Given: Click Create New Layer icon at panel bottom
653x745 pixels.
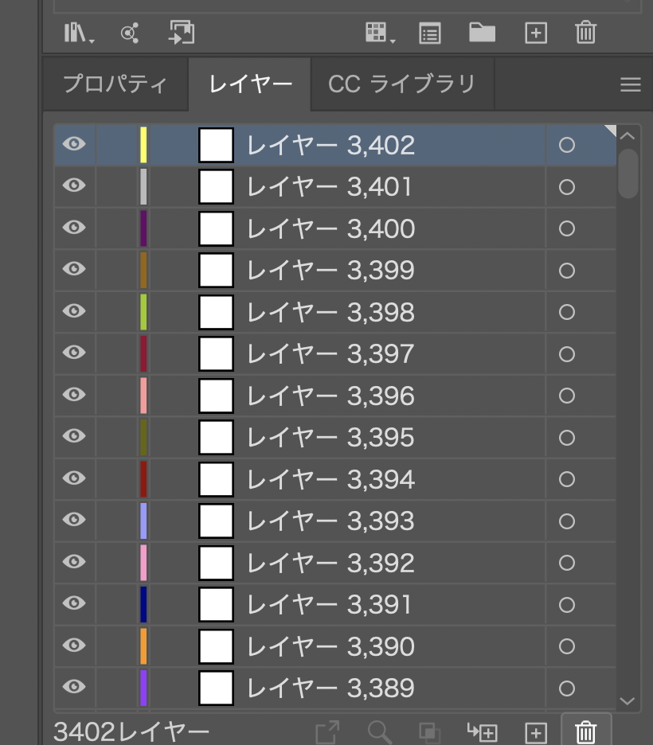Looking at the screenshot, I should pos(536,732).
